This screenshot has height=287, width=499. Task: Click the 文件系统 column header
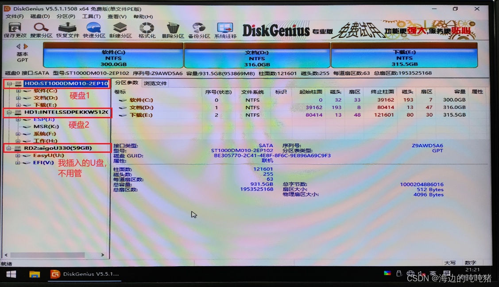pyautogui.click(x=252, y=92)
